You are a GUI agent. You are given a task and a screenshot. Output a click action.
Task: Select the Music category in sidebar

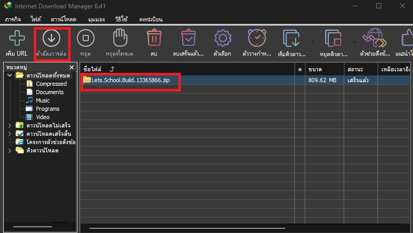(x=43, y=100)
